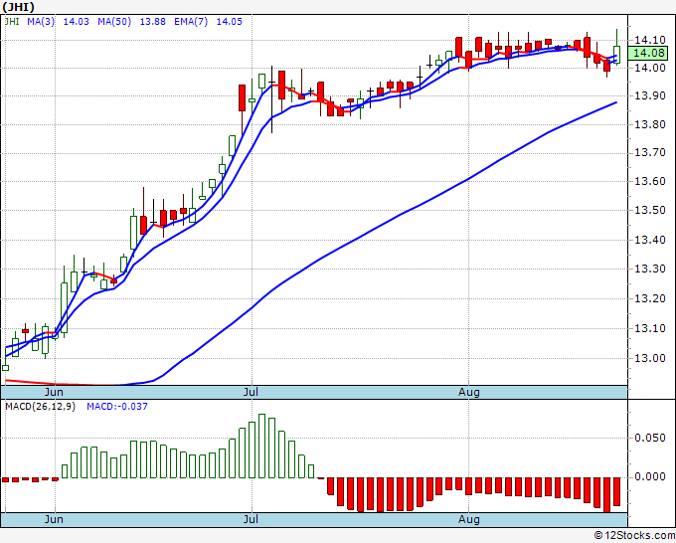Screen dimensions: 676x543
Task: Click Jul on the price chart axis
Action: pyautogui.click(x=251, y=392)
